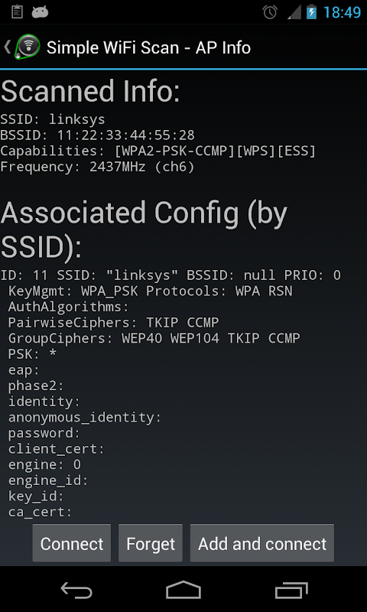Tap the Android home navigation button
Image resolution: width=367 pixels, height=612 pixels.
tap(183, 590)
